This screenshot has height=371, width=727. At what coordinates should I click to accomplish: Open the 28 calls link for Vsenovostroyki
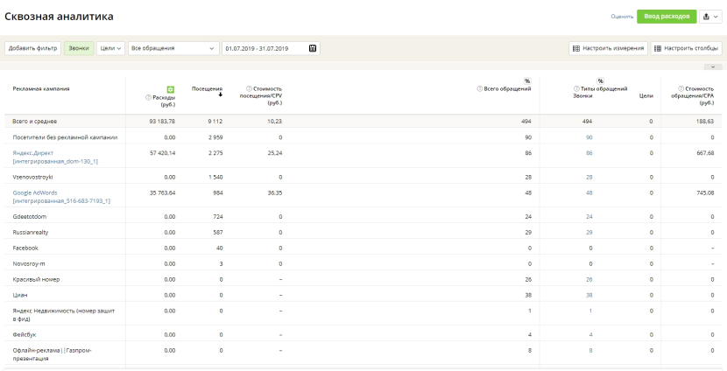pyautogui.click(x=589, y=177)
